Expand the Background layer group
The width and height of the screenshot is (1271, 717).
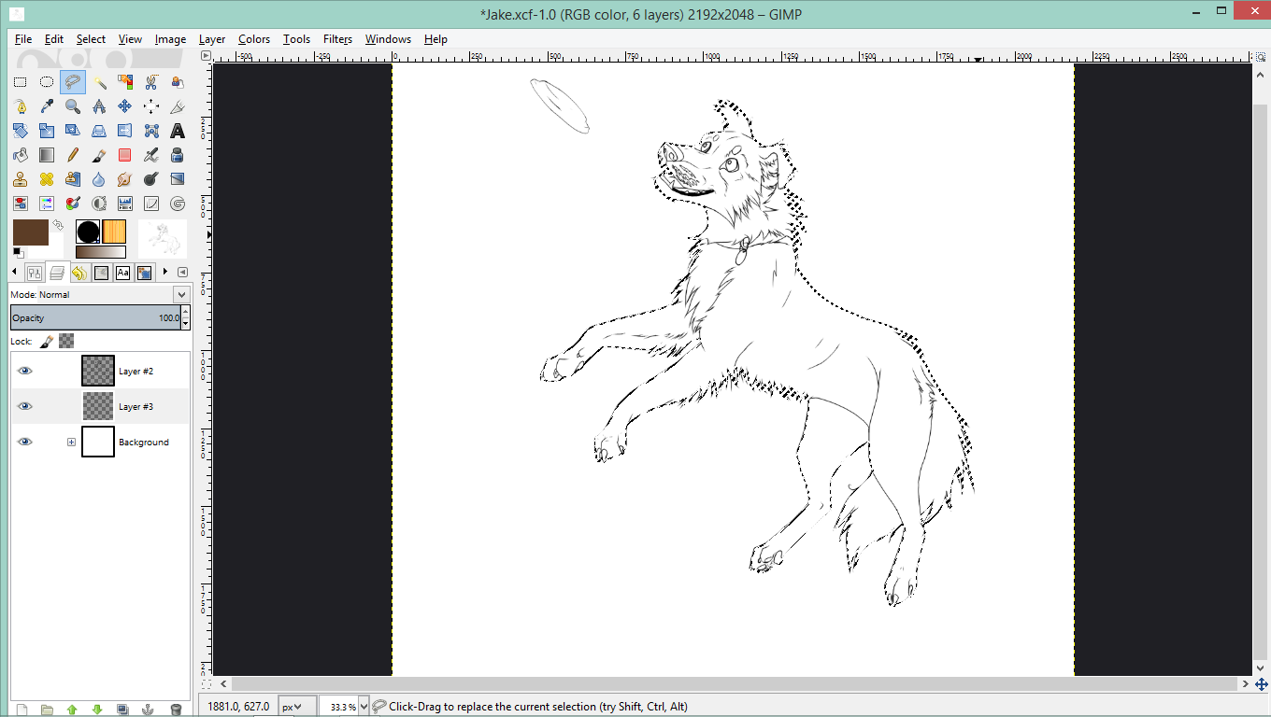[71, 442]
